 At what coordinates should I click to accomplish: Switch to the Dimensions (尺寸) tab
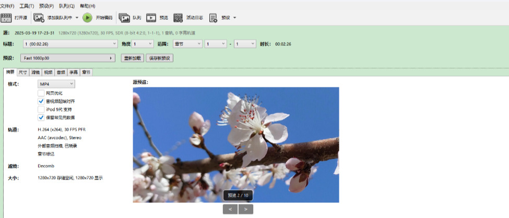[23, 72]
